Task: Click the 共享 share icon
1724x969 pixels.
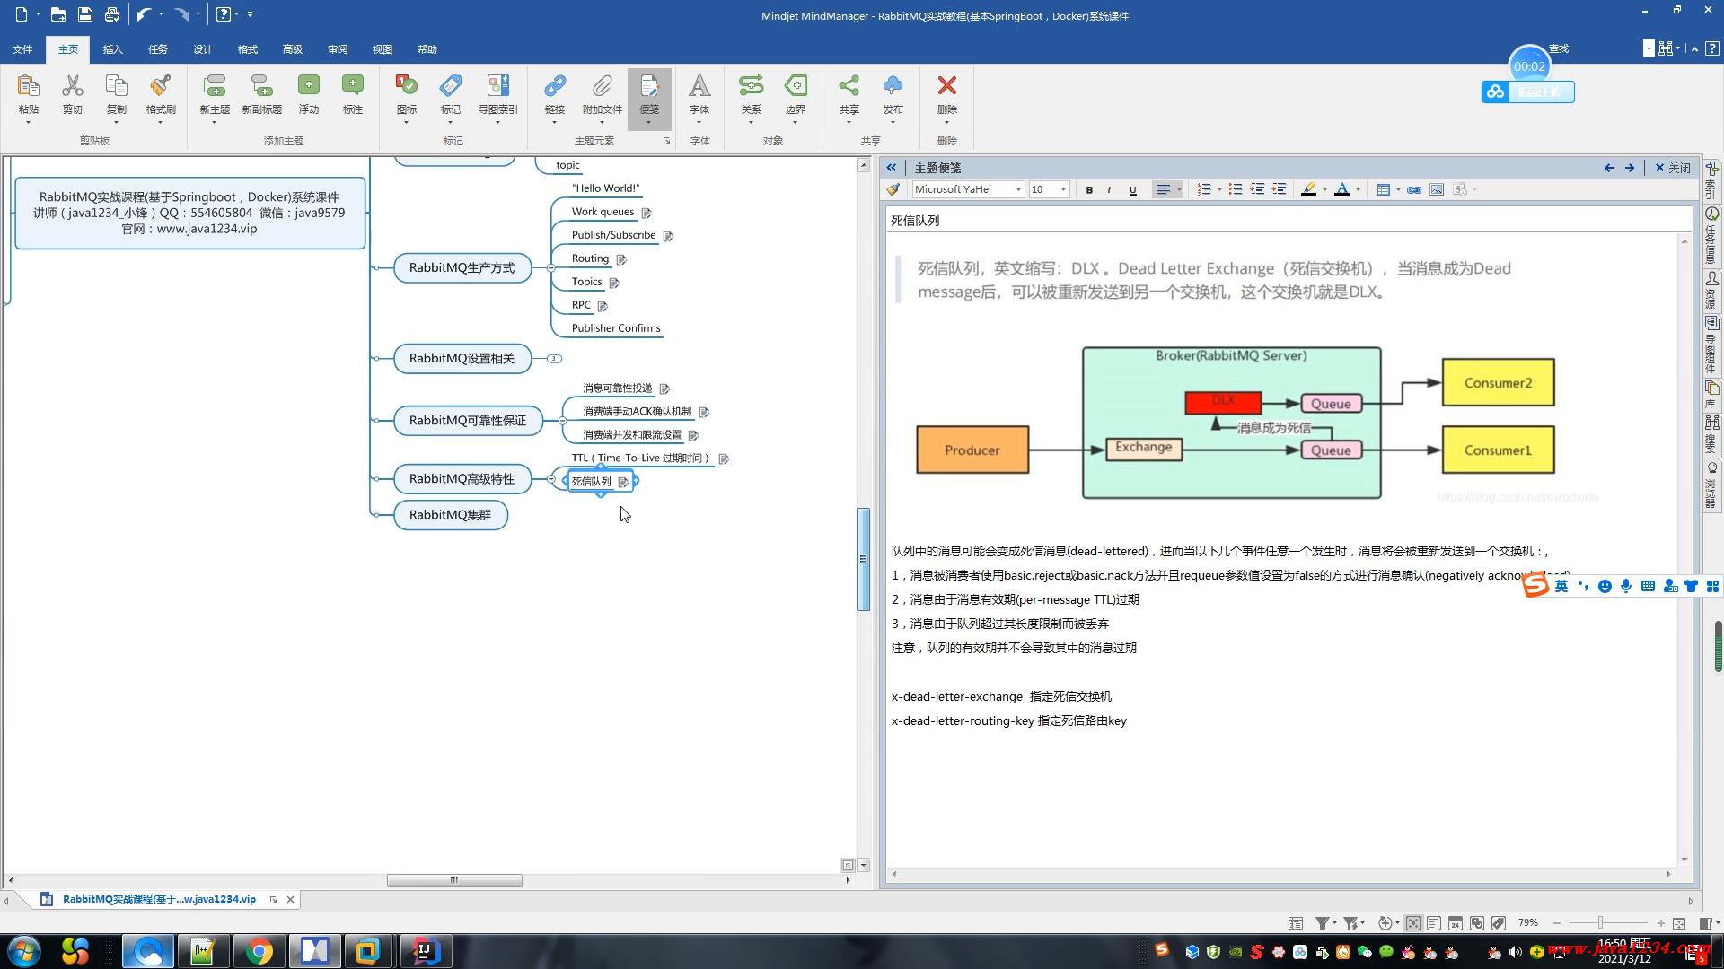Action: [849, 86]
